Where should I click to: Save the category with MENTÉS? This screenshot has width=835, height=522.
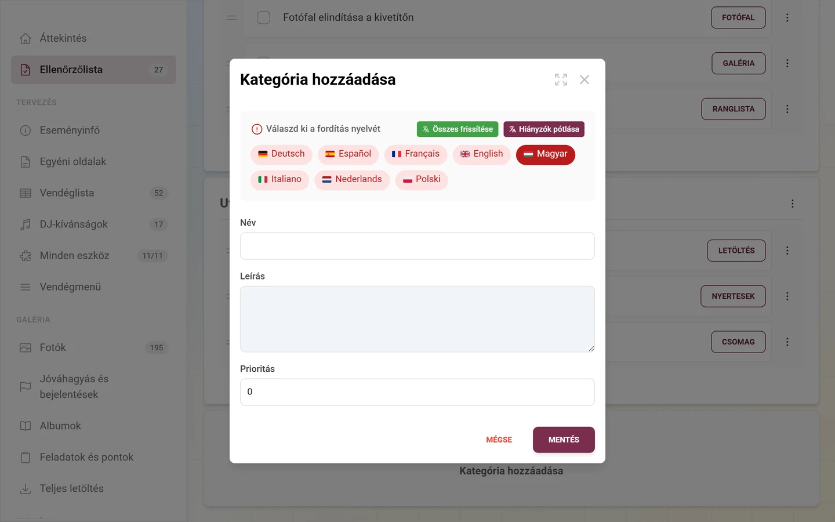tap(564, 440)
